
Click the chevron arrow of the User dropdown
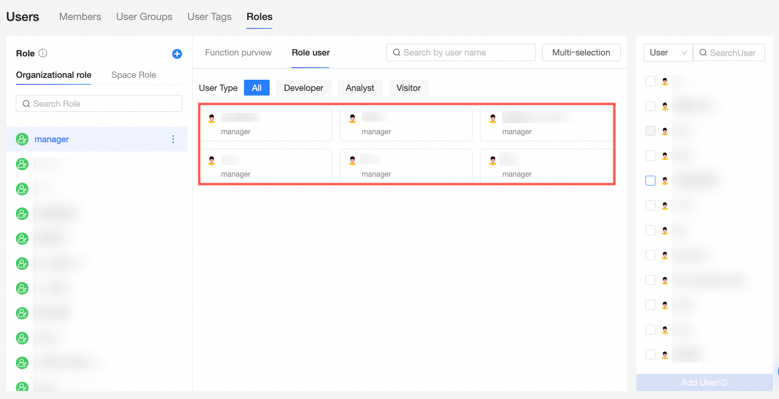[x=684, y=53]
